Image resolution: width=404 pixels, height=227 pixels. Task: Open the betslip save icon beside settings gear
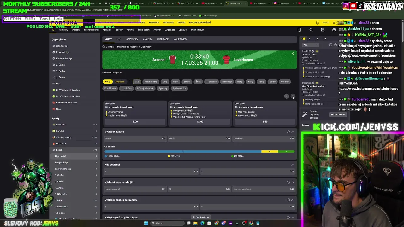(330, 45)
